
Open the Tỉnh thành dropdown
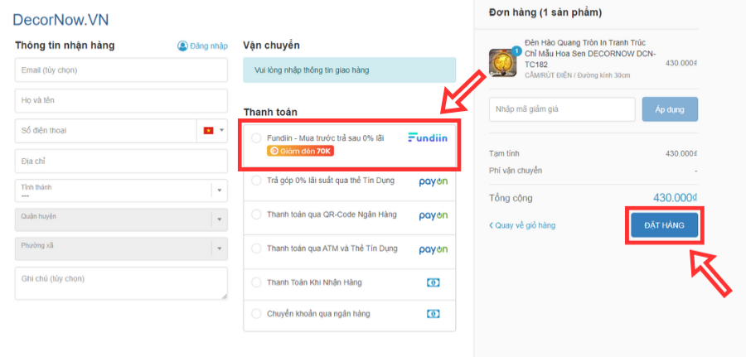pos(121,191)
